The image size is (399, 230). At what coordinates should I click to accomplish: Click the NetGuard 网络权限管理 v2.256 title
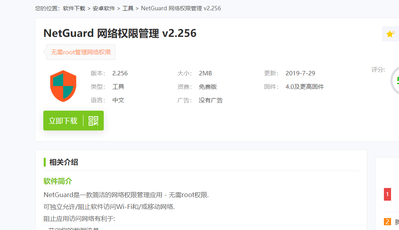pyautogui.click(x=120, y=33)
